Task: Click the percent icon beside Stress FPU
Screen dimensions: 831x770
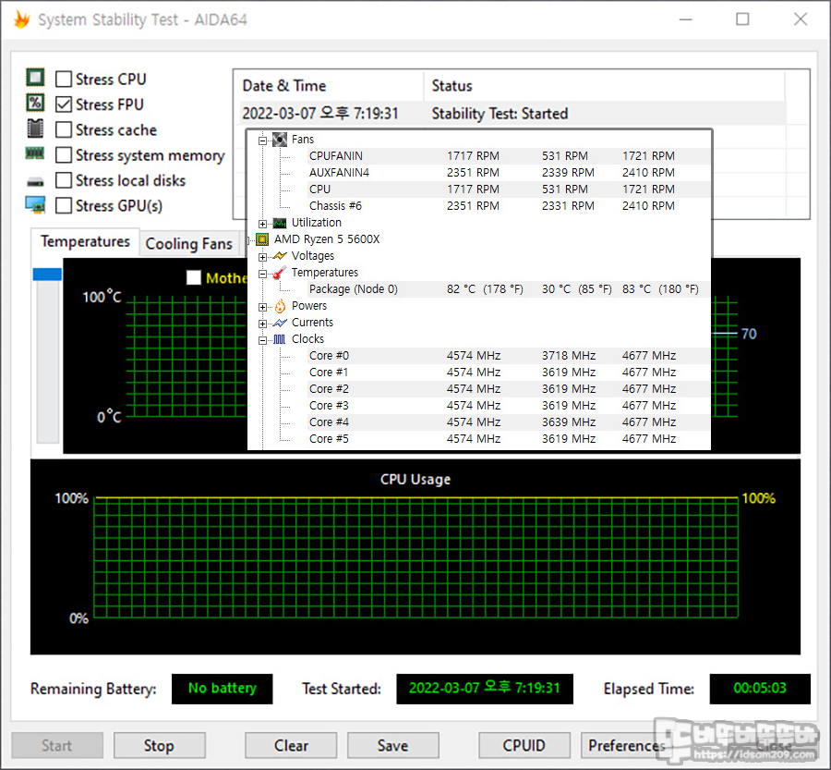Action: click(x=35, y=103)
